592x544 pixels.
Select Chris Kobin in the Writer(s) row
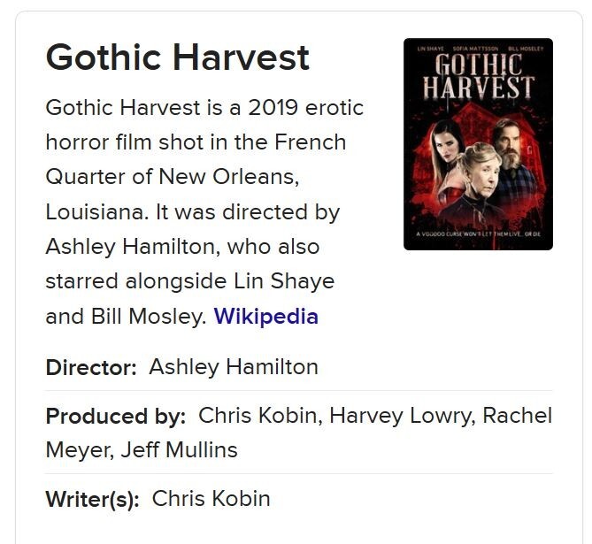coord(211,499)
